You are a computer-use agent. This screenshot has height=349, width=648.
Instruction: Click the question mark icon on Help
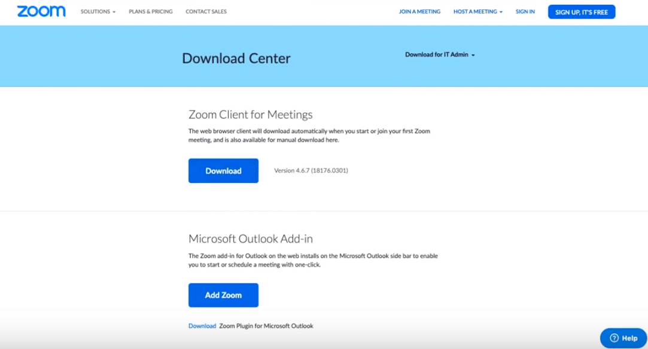(x=614, y=338)
